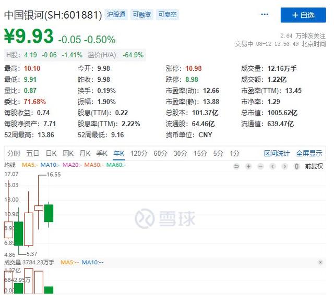The width and height of the screenshot is (334, 295).
Task: Switch to the 5分 chart tab
Action: (218, 153)
